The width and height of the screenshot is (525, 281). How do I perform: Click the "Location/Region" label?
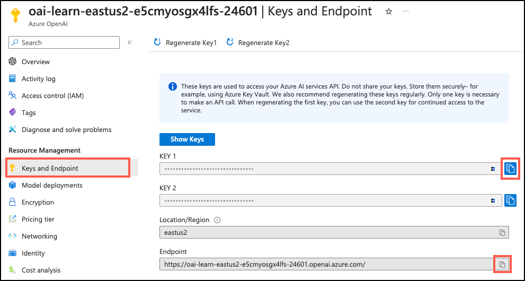pos(184,220)
